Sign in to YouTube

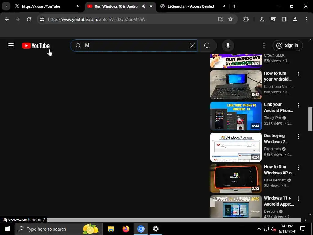coord(288,46)
